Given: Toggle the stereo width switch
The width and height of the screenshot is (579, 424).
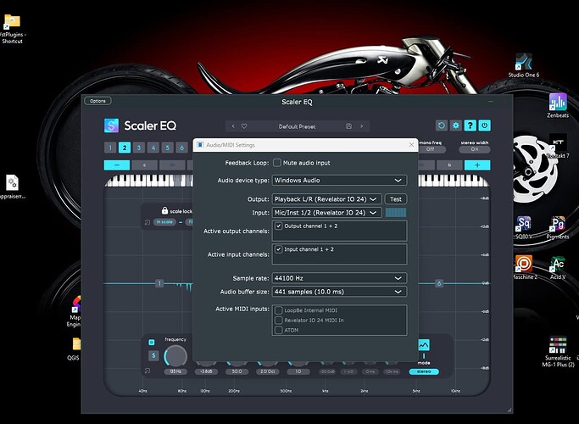Looking at the screenshot, I should [x=475, y=149].
